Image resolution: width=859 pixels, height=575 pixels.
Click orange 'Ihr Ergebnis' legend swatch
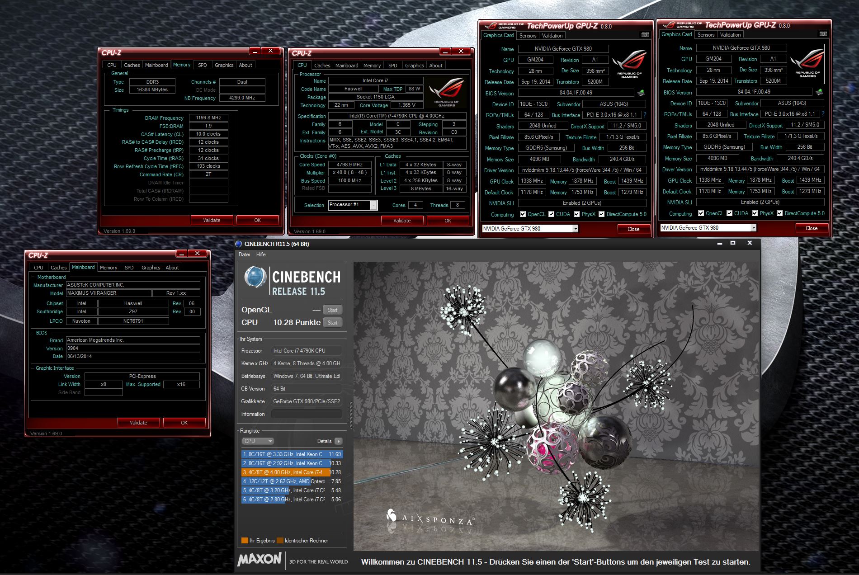tap(245, 541)
